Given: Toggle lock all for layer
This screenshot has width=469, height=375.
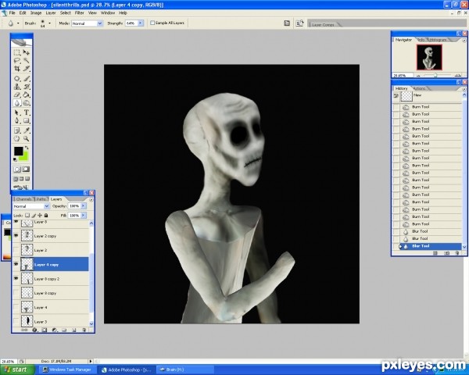Looking at the screenshot, I should pos(46,215).
